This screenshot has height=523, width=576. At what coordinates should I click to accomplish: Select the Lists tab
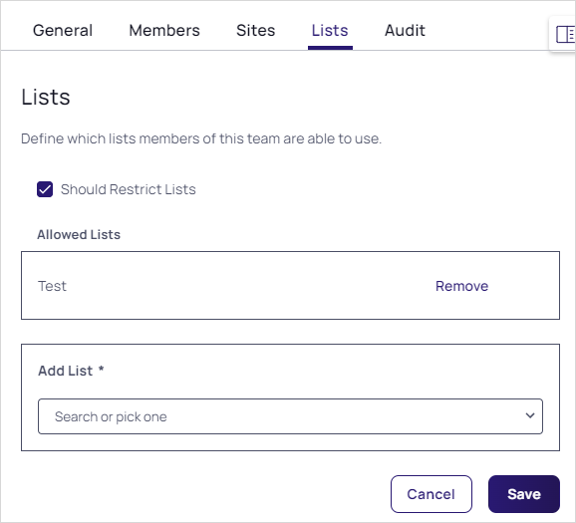coord(330,31)
